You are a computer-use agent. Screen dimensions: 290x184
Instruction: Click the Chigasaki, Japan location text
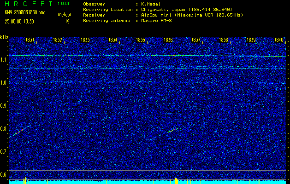(x=187, y=9)
